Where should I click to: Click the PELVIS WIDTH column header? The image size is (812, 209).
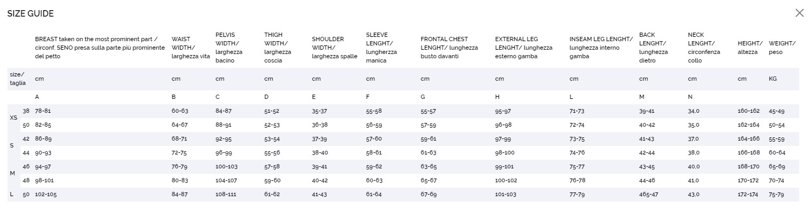click(x=229, y=48)
